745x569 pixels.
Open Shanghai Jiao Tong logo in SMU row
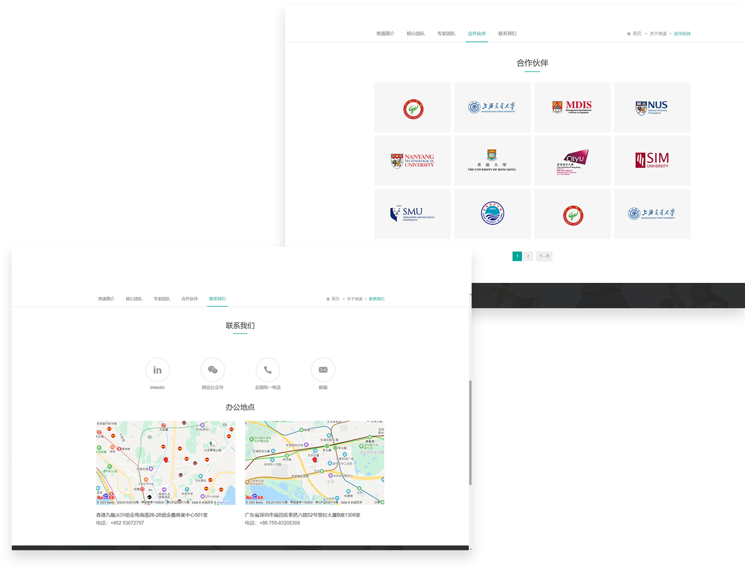click(652, 214)
